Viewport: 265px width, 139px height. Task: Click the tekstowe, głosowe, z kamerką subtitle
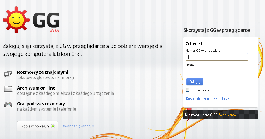pyautogui.click(x=45, y=78)
